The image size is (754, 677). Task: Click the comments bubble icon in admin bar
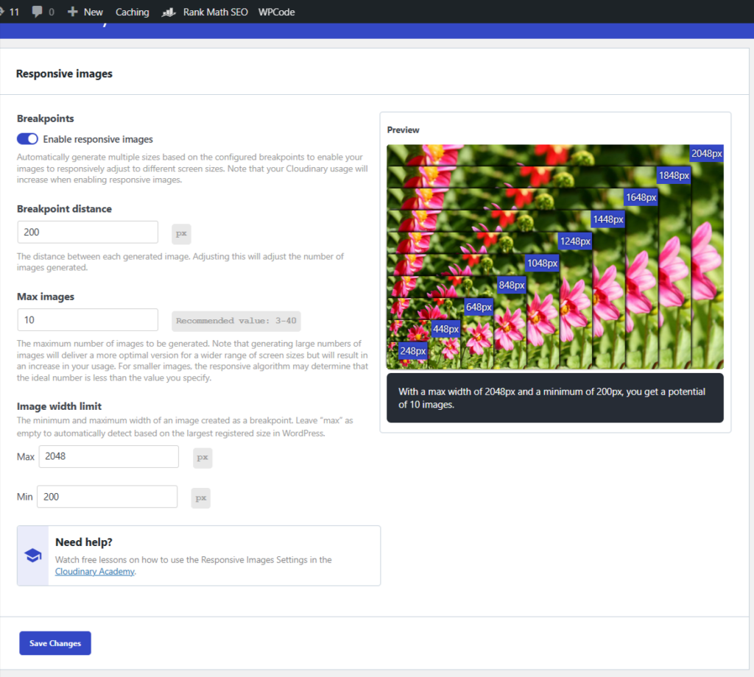(37, 12)
